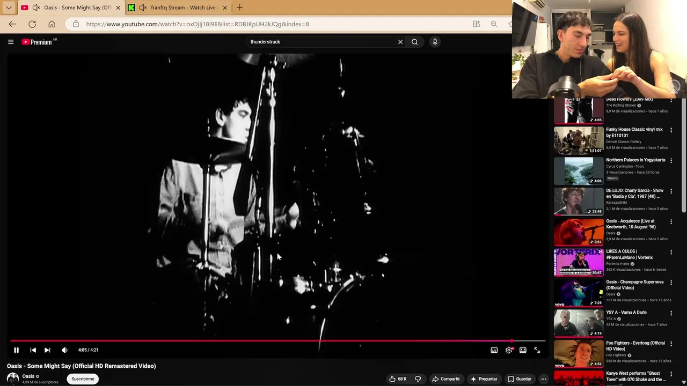Image resolution: width=687 pixels, height=386 pixels.
Task: Open Funky House Classic vinyl mix thumbnail
Action: point(579,140)
